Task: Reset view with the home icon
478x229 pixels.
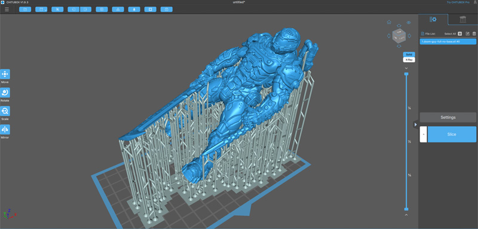Action: [389, 22]
